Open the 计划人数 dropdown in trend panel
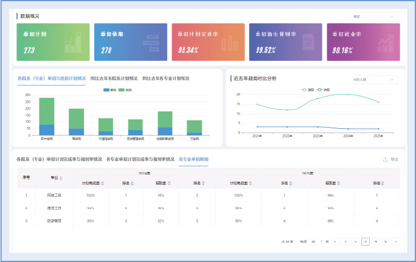The image size is (416, 262). (375, 80)
